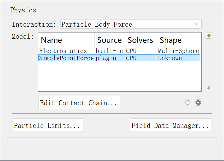The height and width of the screenshot is (161, 224).
Task: Click the green move-up arrow icon
Action: [209, 36]
